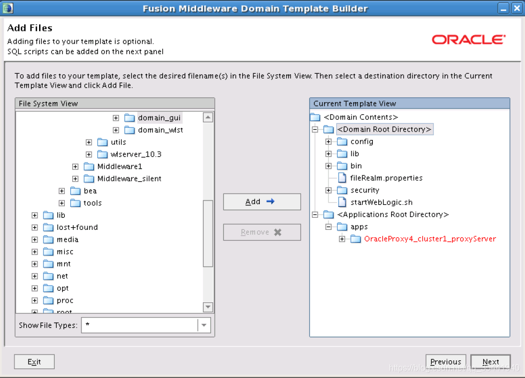Select the 'domain_wlst' folder label
Viewport: 525px width, 378px height.
pos(160,130)
